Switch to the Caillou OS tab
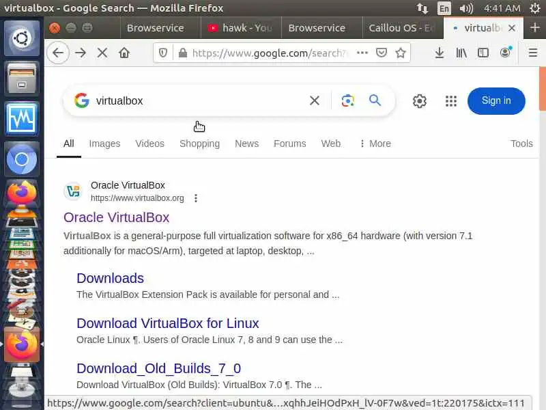 coord(403,28)
